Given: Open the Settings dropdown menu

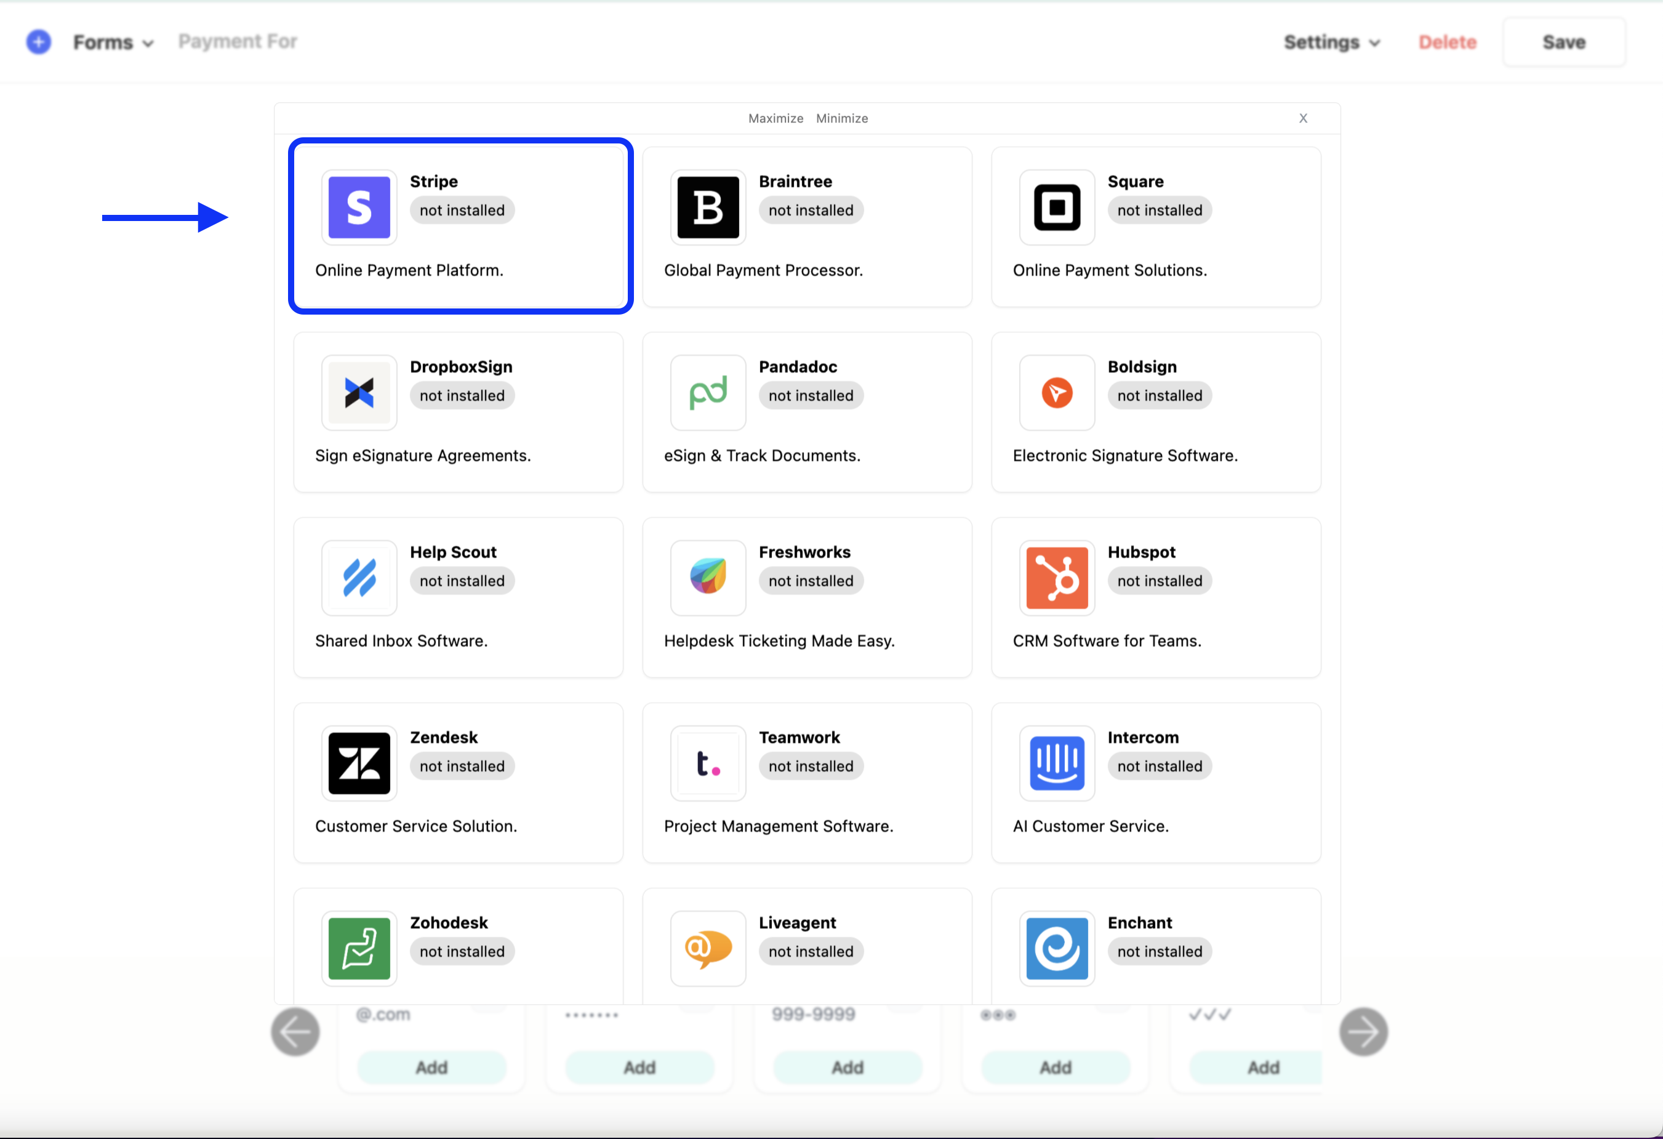Looking at the screenshot, I should (x=1332, y=42).
